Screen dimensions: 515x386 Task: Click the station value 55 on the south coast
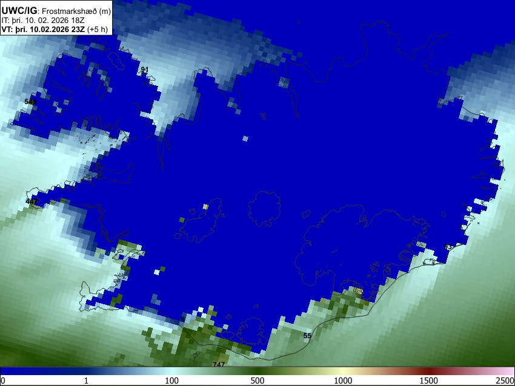point(307,336)
